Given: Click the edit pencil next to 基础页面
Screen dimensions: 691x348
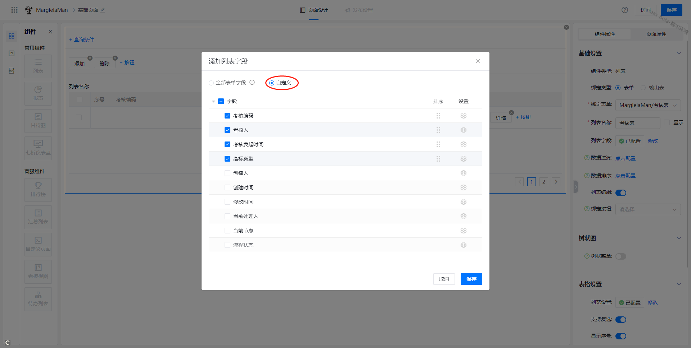Looking at the screenshot, I should pos(103,10).
